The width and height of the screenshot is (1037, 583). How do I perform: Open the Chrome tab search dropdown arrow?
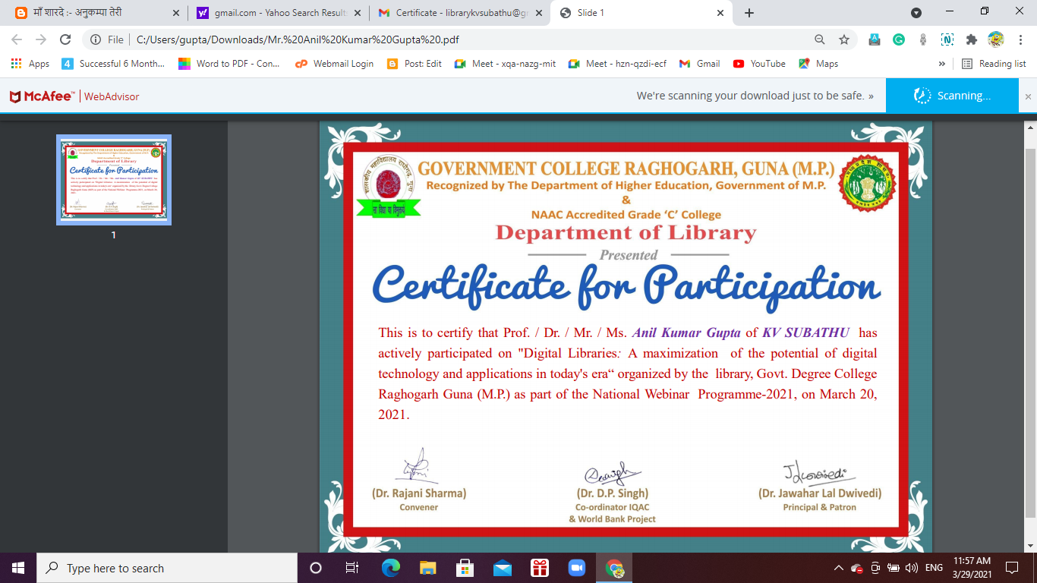pos(916,13)
